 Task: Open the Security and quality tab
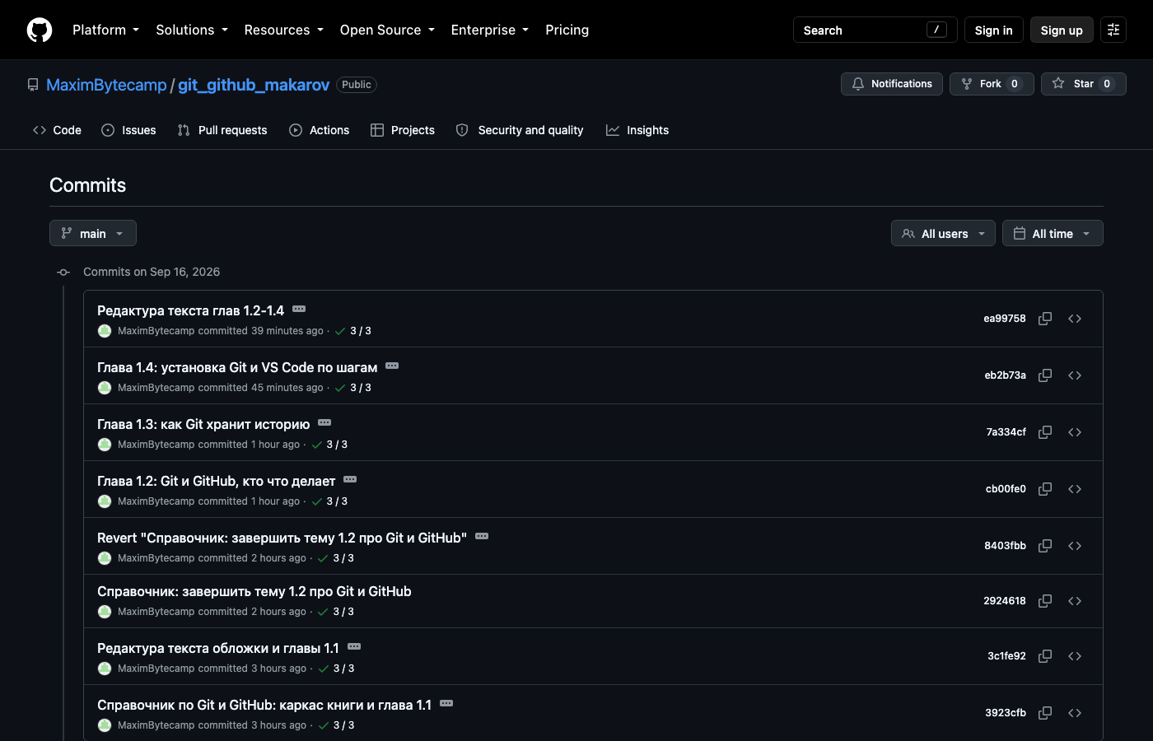click(x=520, y=130)
